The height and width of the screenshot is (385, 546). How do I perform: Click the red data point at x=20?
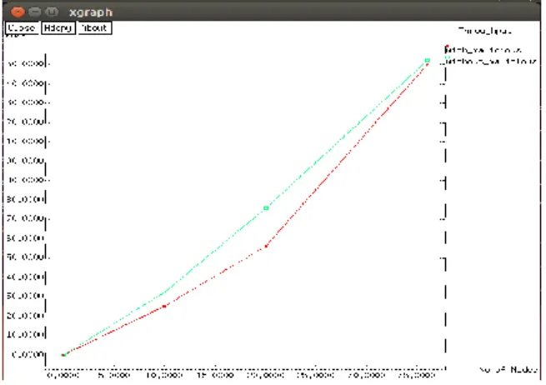pos(267,246)
